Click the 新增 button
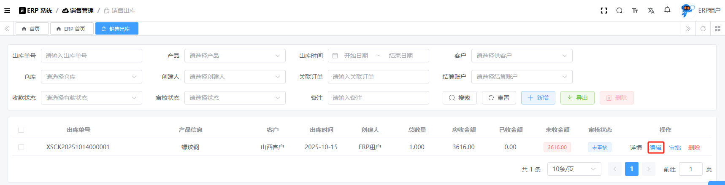This screenshot has height=185, width=725. 538,98
